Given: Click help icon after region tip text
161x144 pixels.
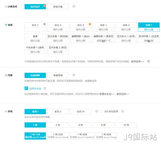Looking at the screenshot, I should point(149,61).
